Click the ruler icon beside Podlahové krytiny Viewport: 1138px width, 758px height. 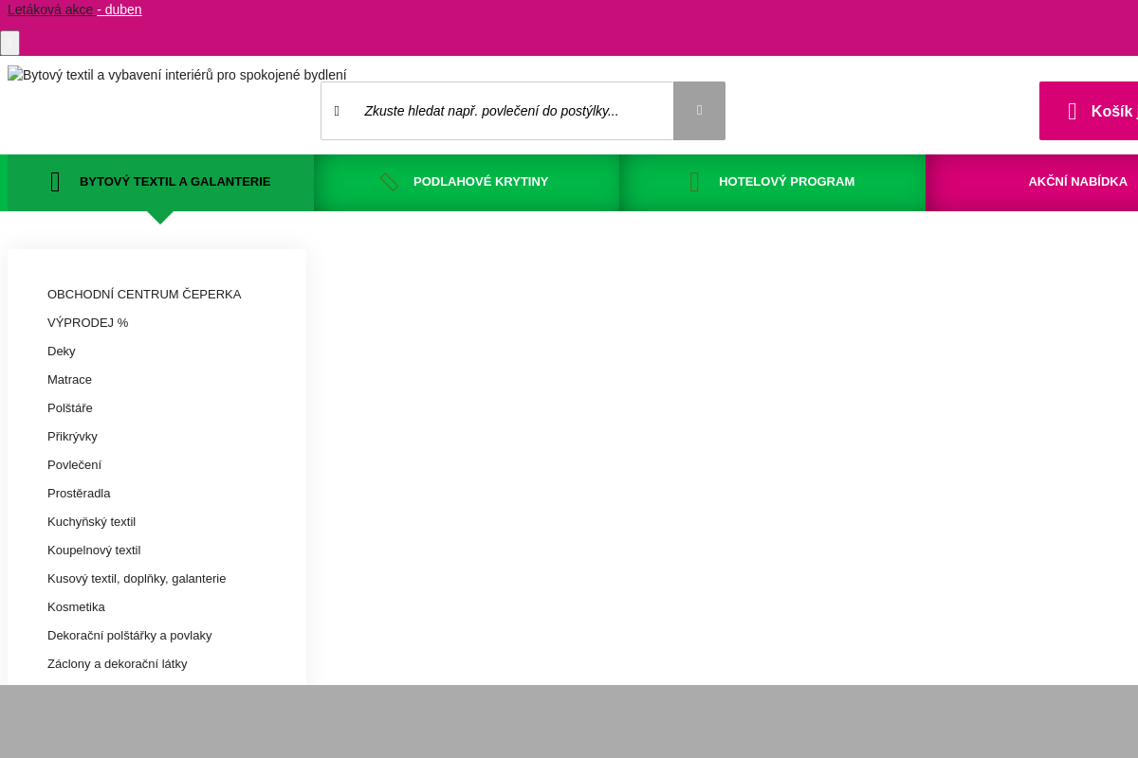point(389,182)
